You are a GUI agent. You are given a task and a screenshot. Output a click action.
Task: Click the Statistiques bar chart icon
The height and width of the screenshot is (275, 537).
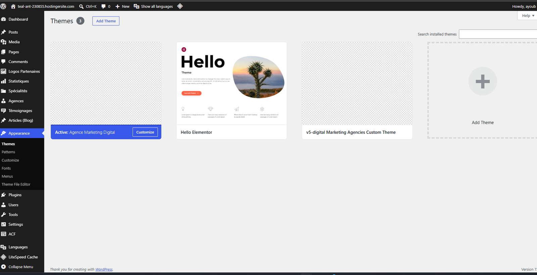point(4,81)
